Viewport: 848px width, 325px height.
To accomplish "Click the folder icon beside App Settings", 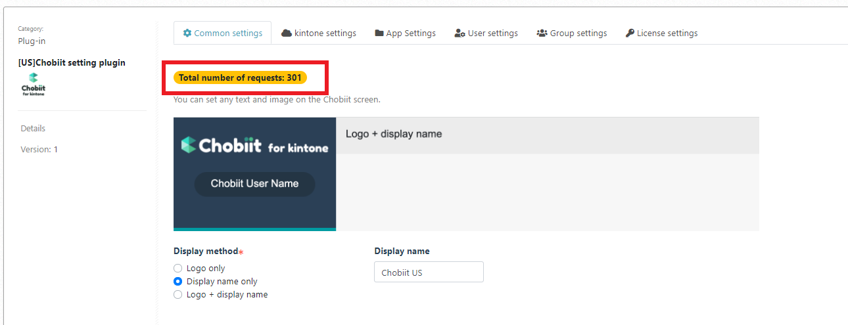I will [x=379, y=33].
